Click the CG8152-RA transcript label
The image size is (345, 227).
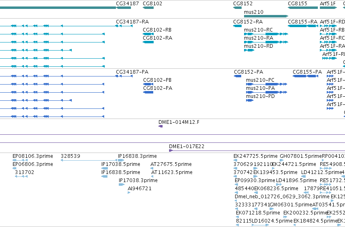[248, 22]
